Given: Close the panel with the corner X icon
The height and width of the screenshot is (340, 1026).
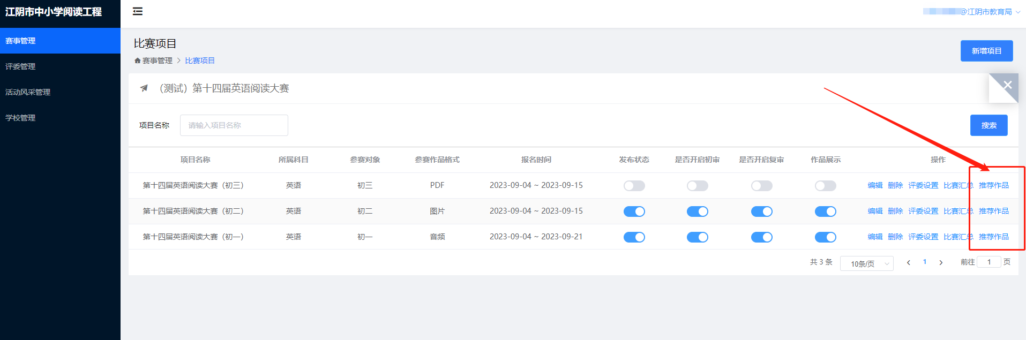Looking at the screenshot, I should click(1007, 85).
